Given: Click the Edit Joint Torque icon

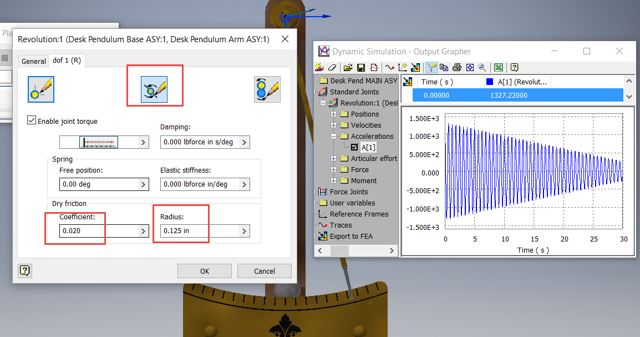Looking at the screenshot, I should pyautogui.click(x=154, y=89).
